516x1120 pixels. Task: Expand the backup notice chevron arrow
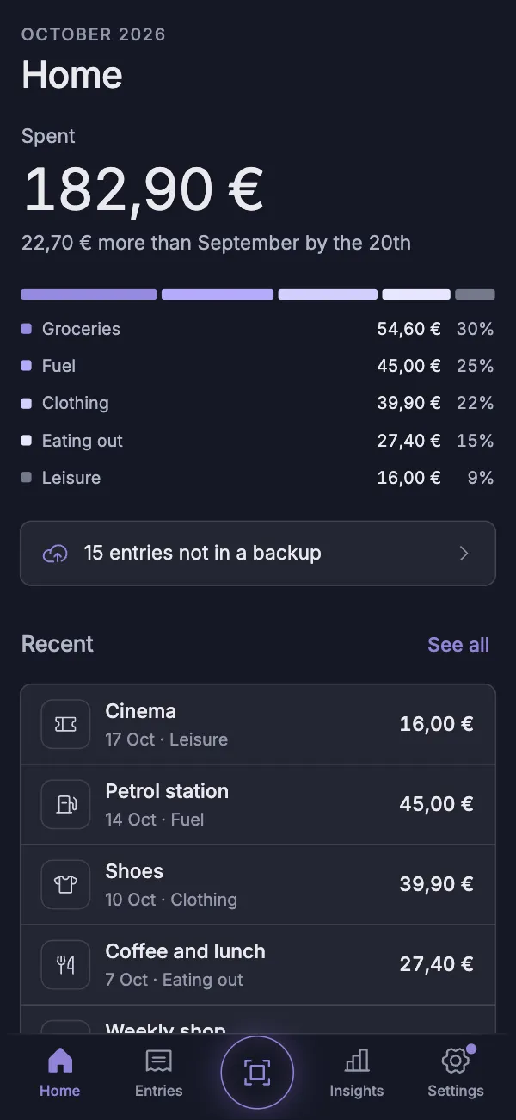click(464, 554)
